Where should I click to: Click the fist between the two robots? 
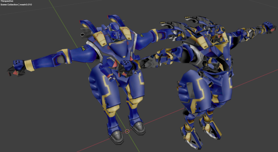(125, 68)
